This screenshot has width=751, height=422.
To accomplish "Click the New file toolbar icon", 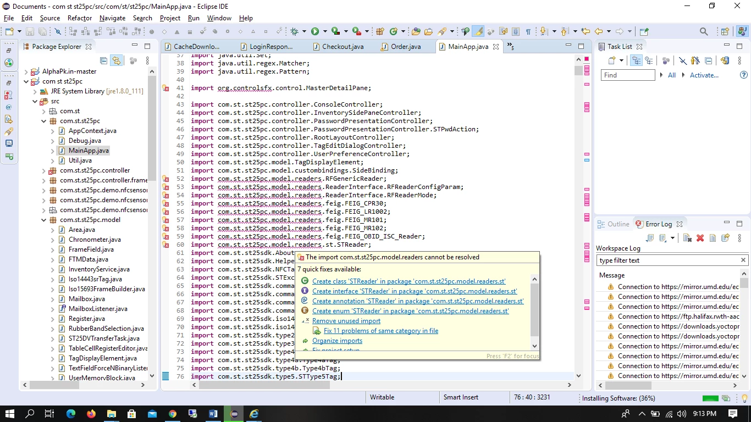I will coord(9,31).
